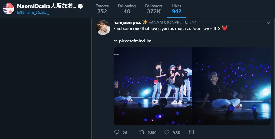Open the tweet's more options chevron
The image size is (275, 139).
268,23
